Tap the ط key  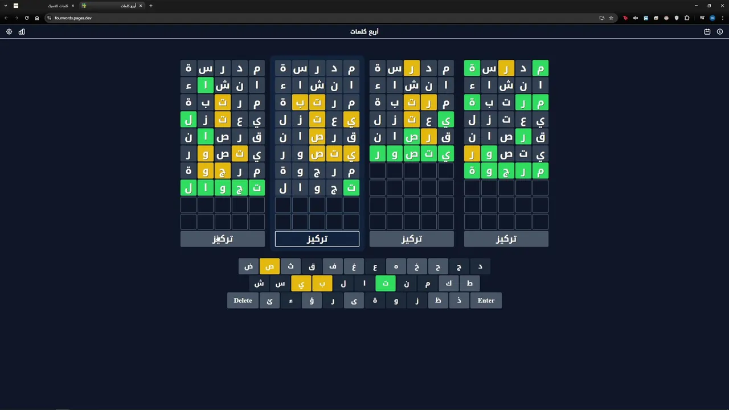[470, 284]
